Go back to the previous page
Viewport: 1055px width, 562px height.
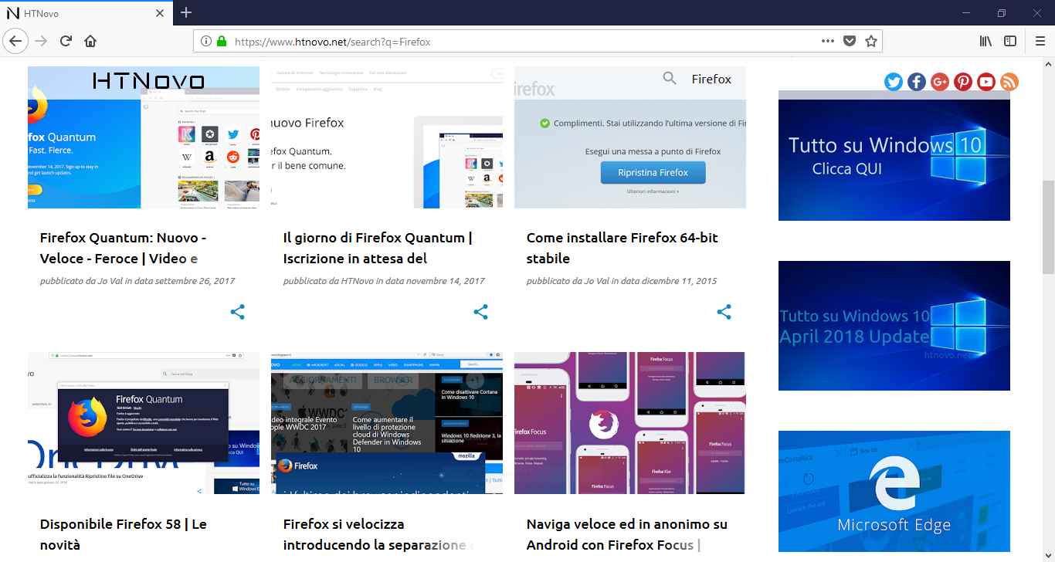tap(16, 41)
